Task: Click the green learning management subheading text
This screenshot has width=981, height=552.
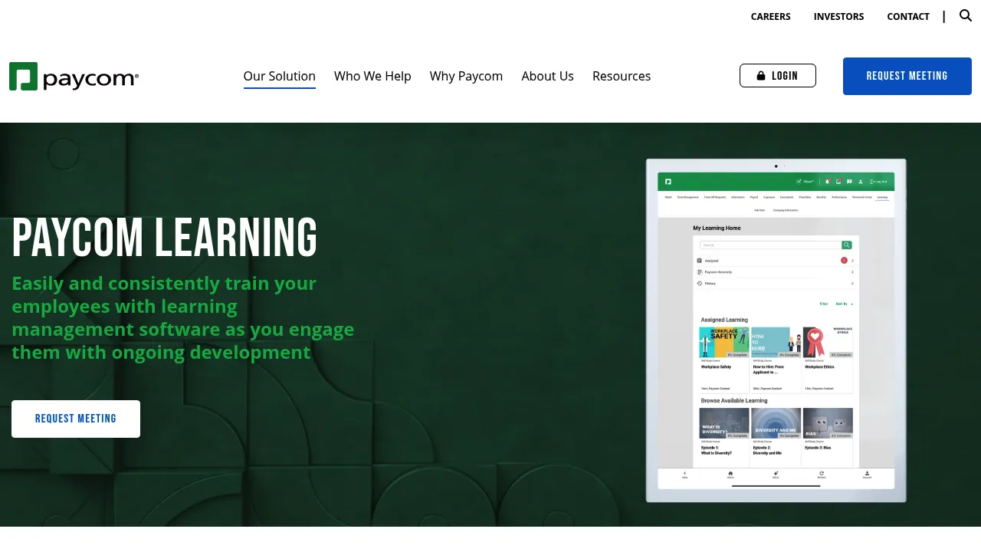Action: 183,317
